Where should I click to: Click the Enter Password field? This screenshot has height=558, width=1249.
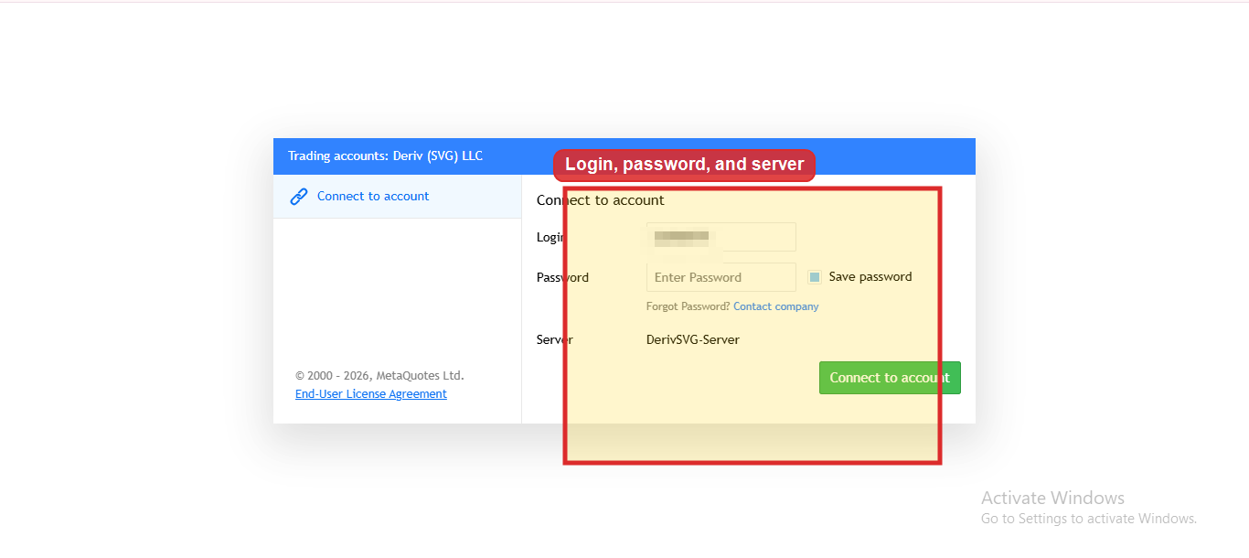pos(721,277)
